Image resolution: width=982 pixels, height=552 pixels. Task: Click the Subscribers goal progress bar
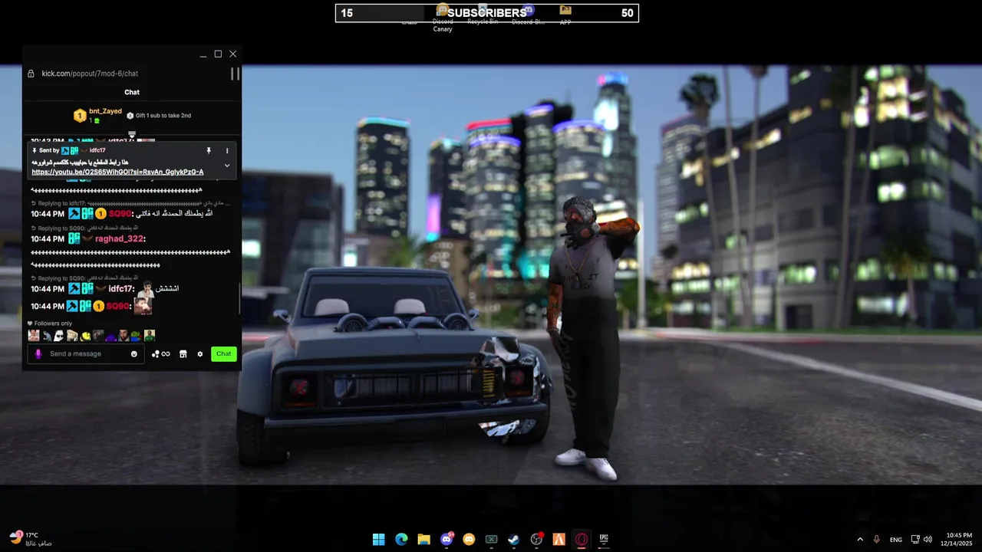(487, 13)
